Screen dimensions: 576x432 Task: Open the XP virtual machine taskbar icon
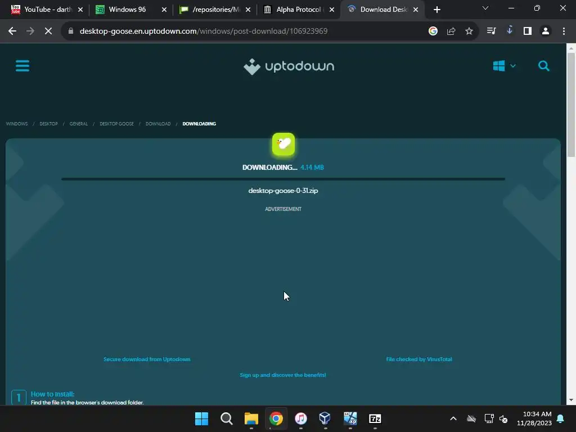[x=350, y=418]
